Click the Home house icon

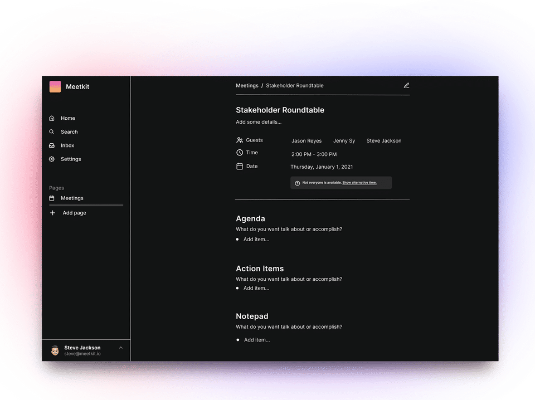[x=52, y=118]
